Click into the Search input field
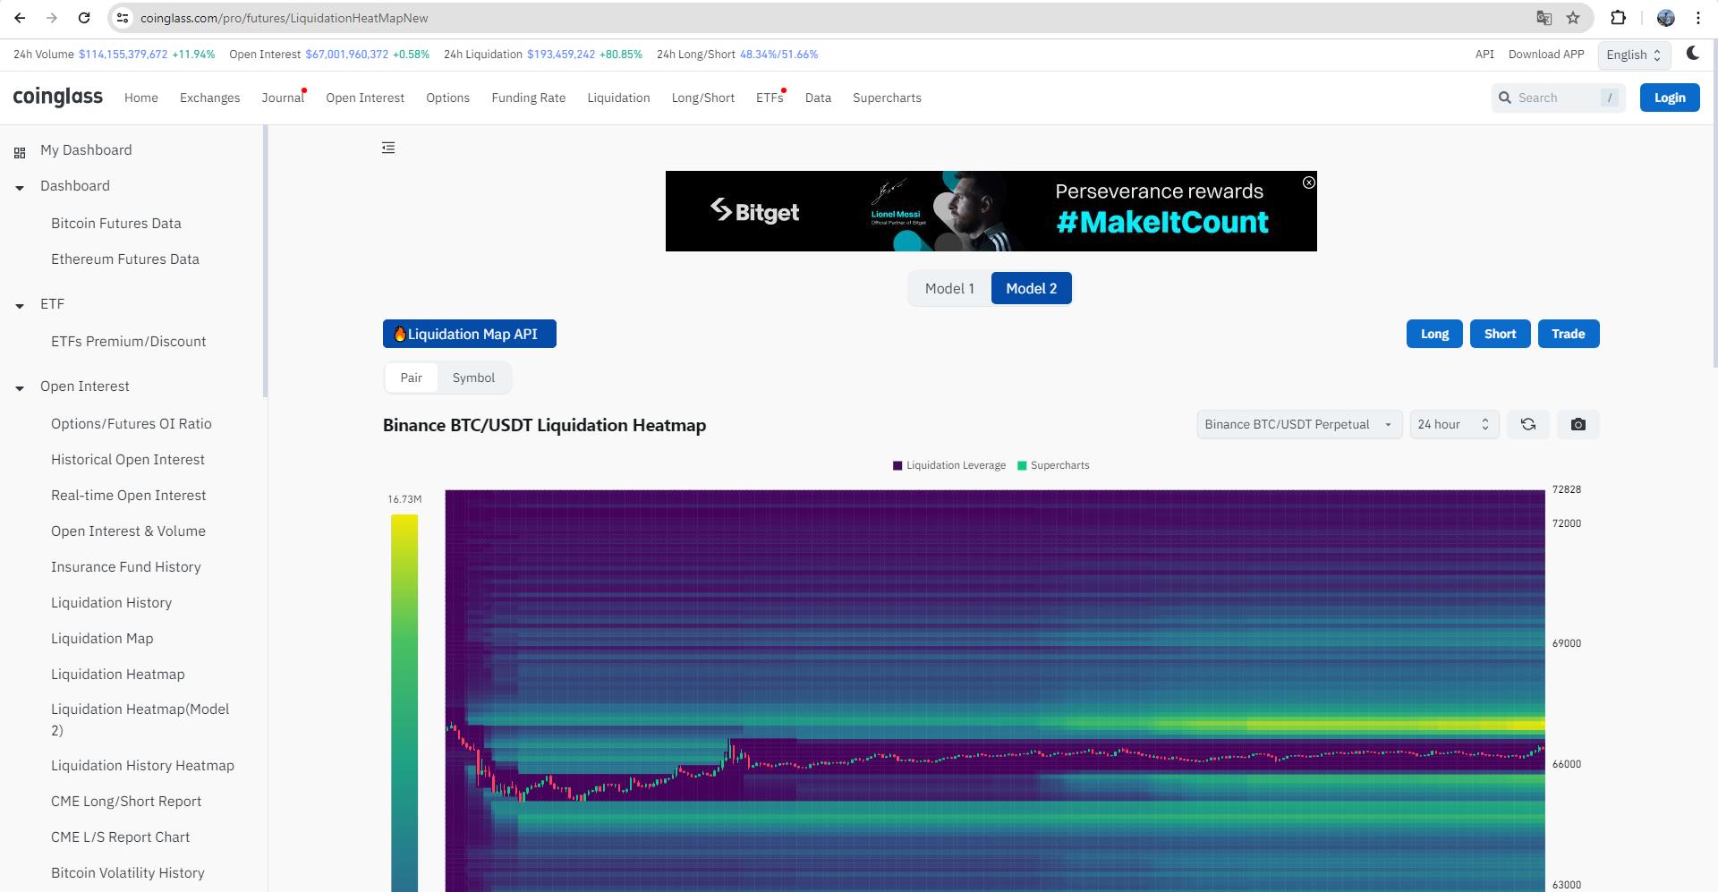This screenshot has width=1718, height=892. click(x=1557, y=98)
